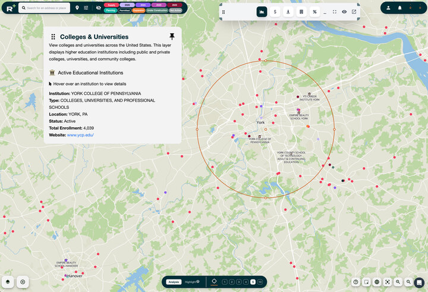Select the 10 mile radius button

[260, 282]
